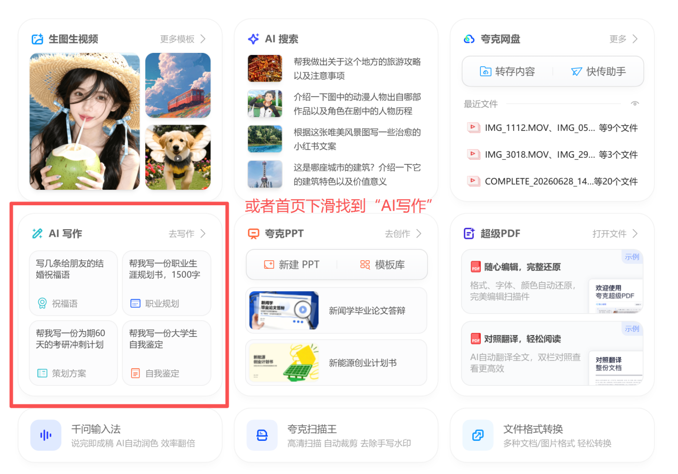This screenshot has width=678, height=474.
Task: Click the 模板库 button
Action: (383, 265)
